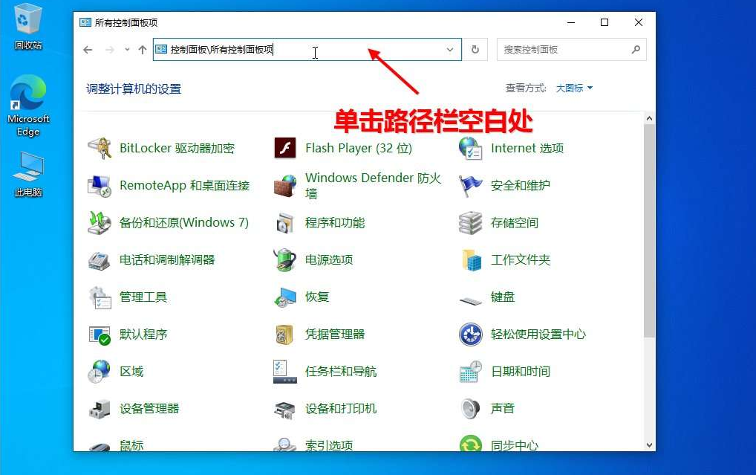The height and width of the screenshot is (475, 756).
Task: Expand the address bar history dropdown arrow
Action: pos(450,49)
